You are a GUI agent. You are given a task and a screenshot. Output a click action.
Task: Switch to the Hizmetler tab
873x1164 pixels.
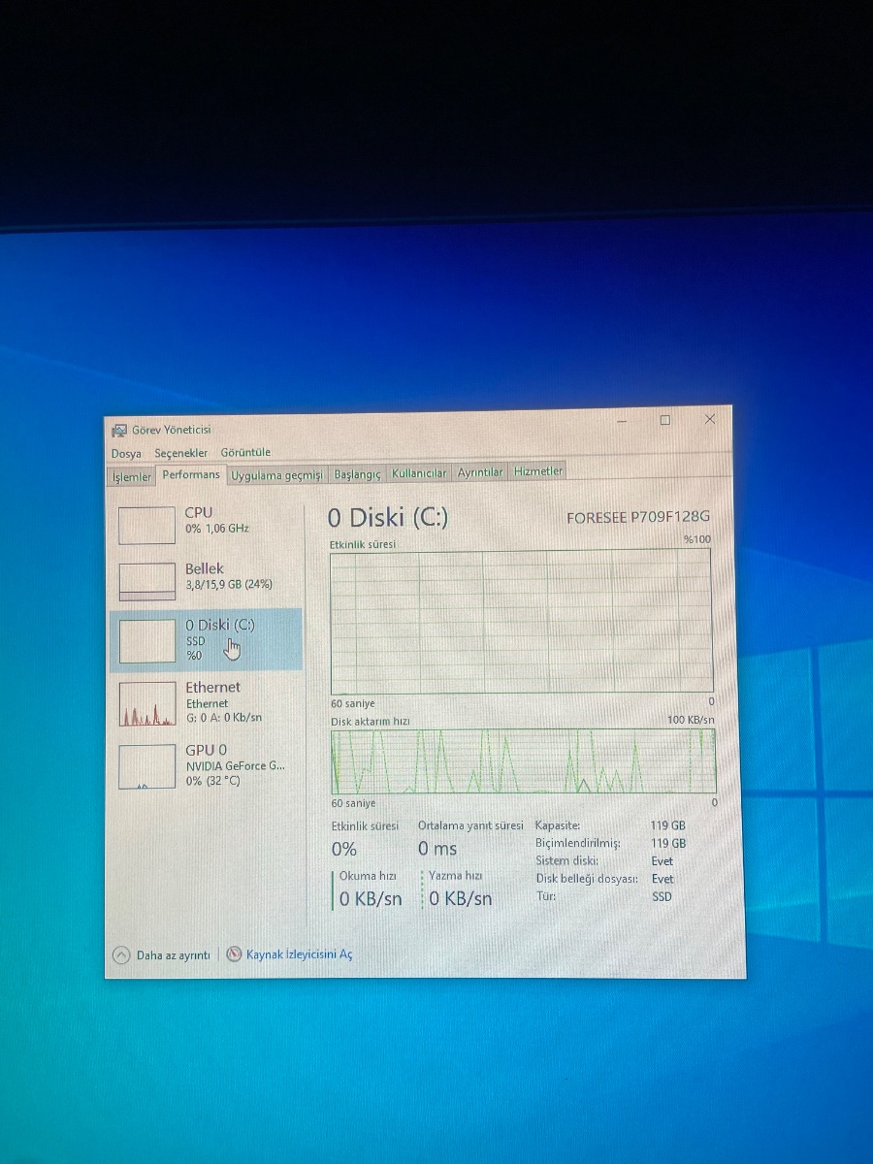[x=538, y=471]
